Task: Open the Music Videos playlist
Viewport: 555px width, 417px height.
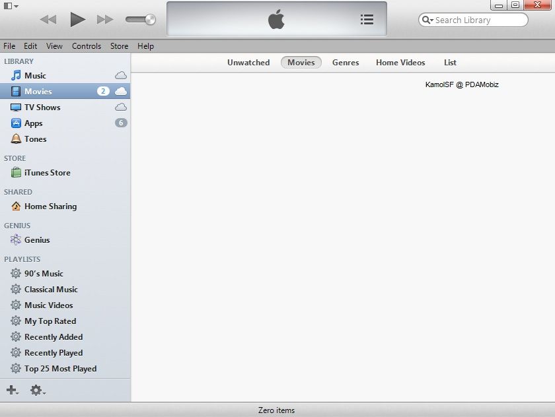Action: 65,305
